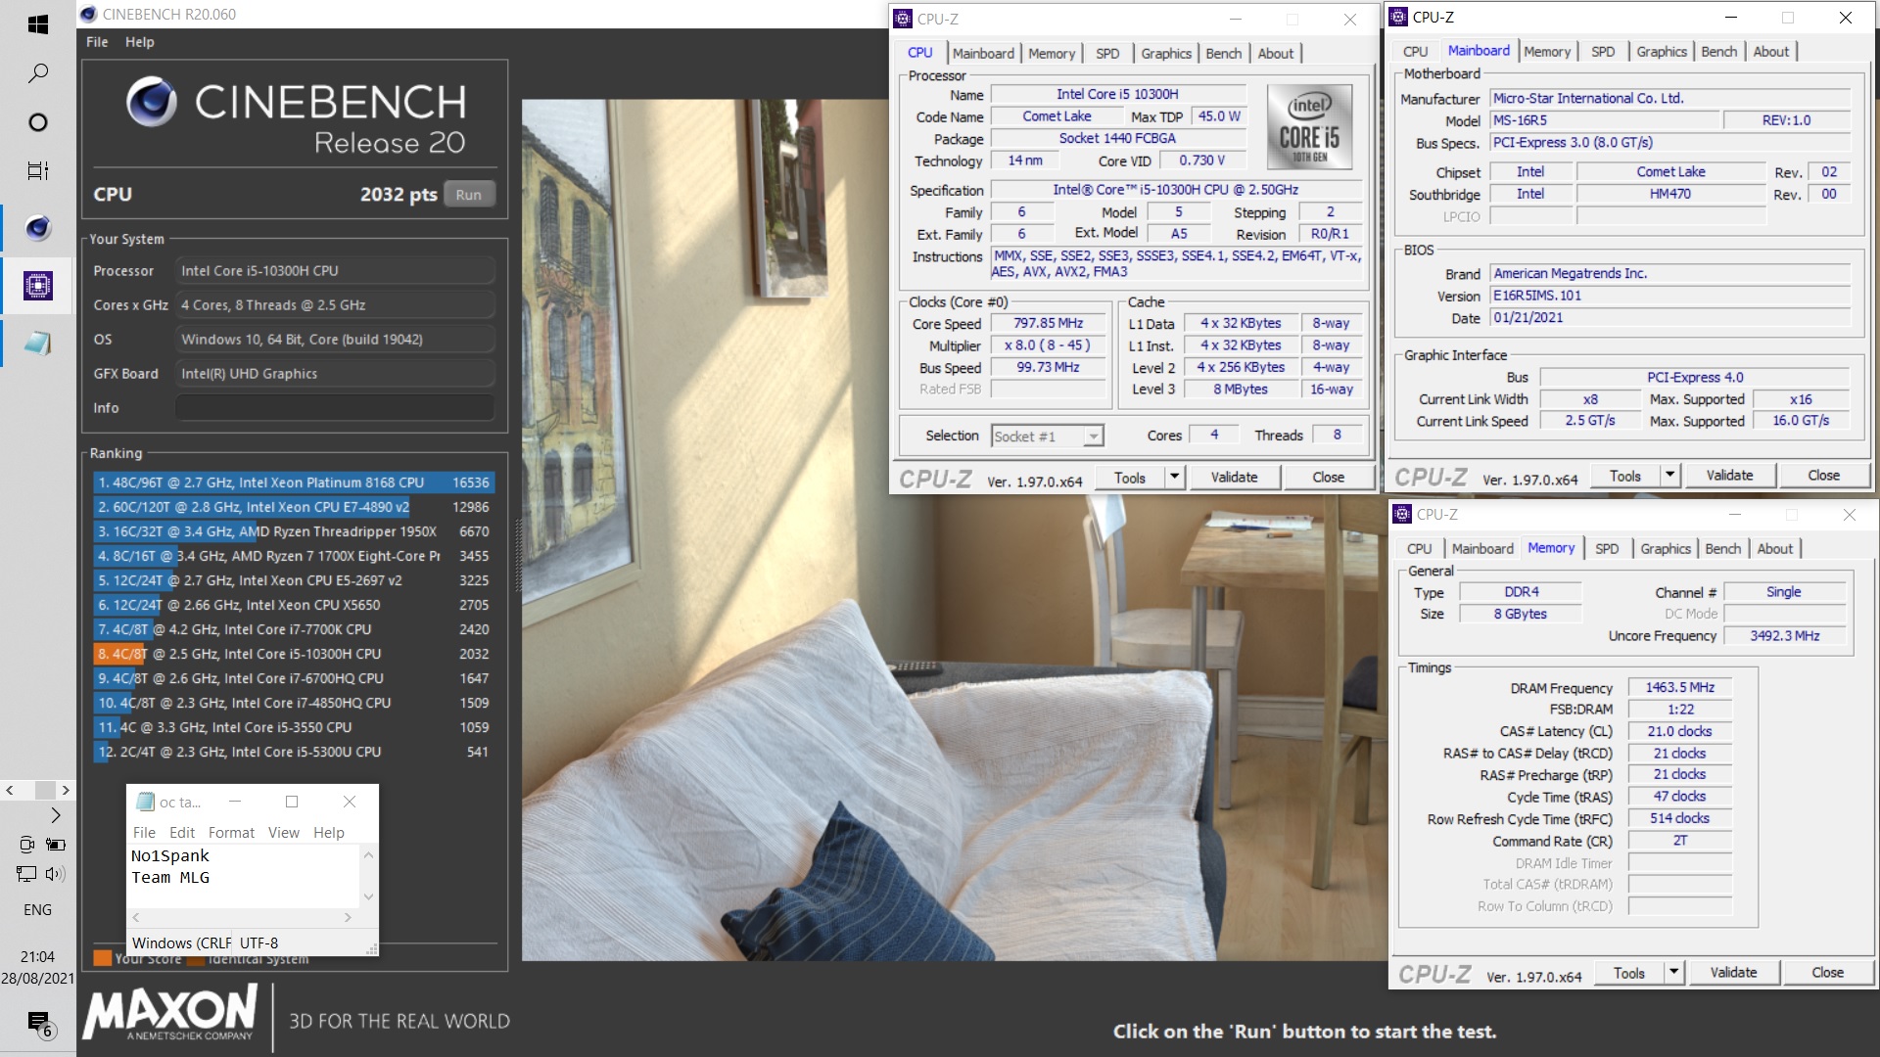Open the volume tray icon
This screenshot has height=1057, width=1880.
point(56,874)
